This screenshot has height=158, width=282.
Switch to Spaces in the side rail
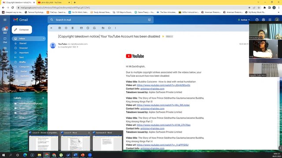point(5,50)
